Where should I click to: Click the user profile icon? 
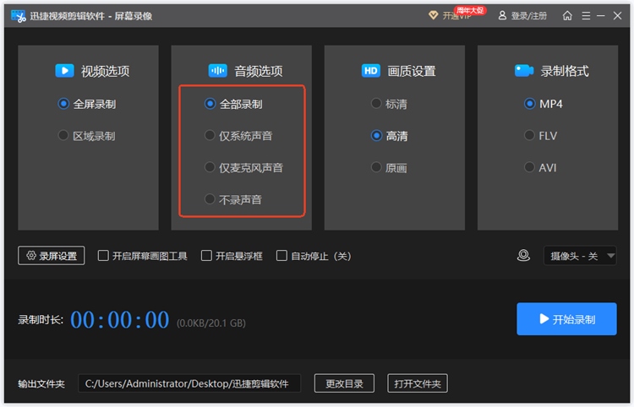coord(502,16)
